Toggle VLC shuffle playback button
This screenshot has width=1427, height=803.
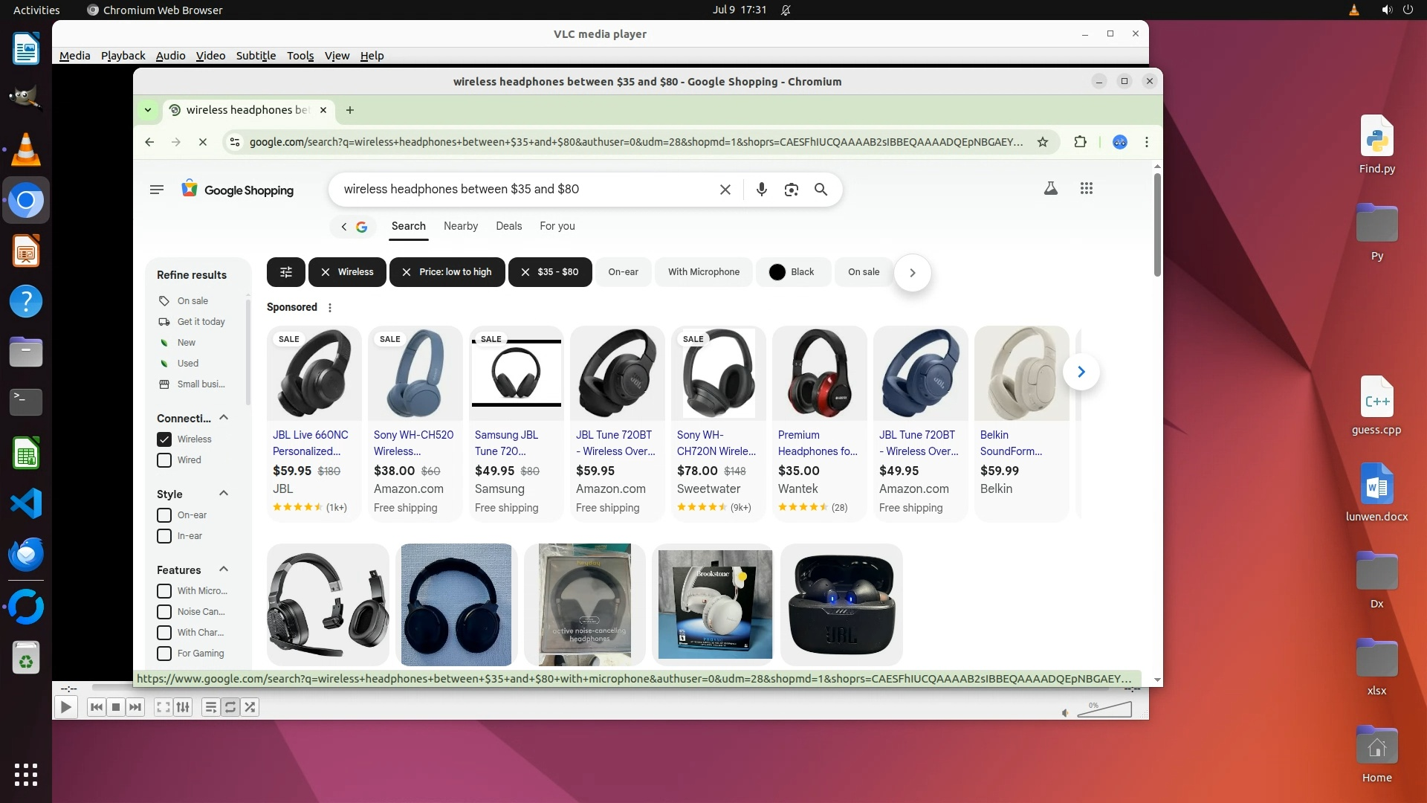coord(250,707)
